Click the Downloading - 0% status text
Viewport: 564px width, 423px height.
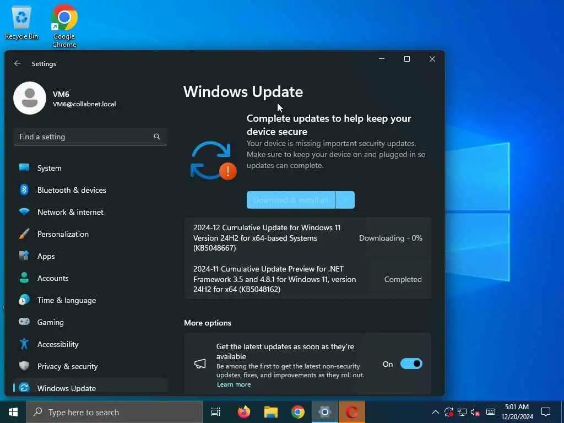(x=391, y=238)
